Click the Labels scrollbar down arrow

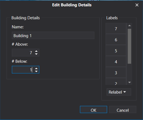point(130,82)
